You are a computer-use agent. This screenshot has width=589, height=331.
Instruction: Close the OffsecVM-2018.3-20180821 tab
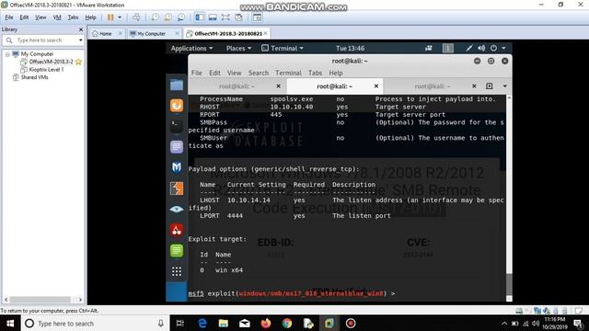(x=266, y=33)
